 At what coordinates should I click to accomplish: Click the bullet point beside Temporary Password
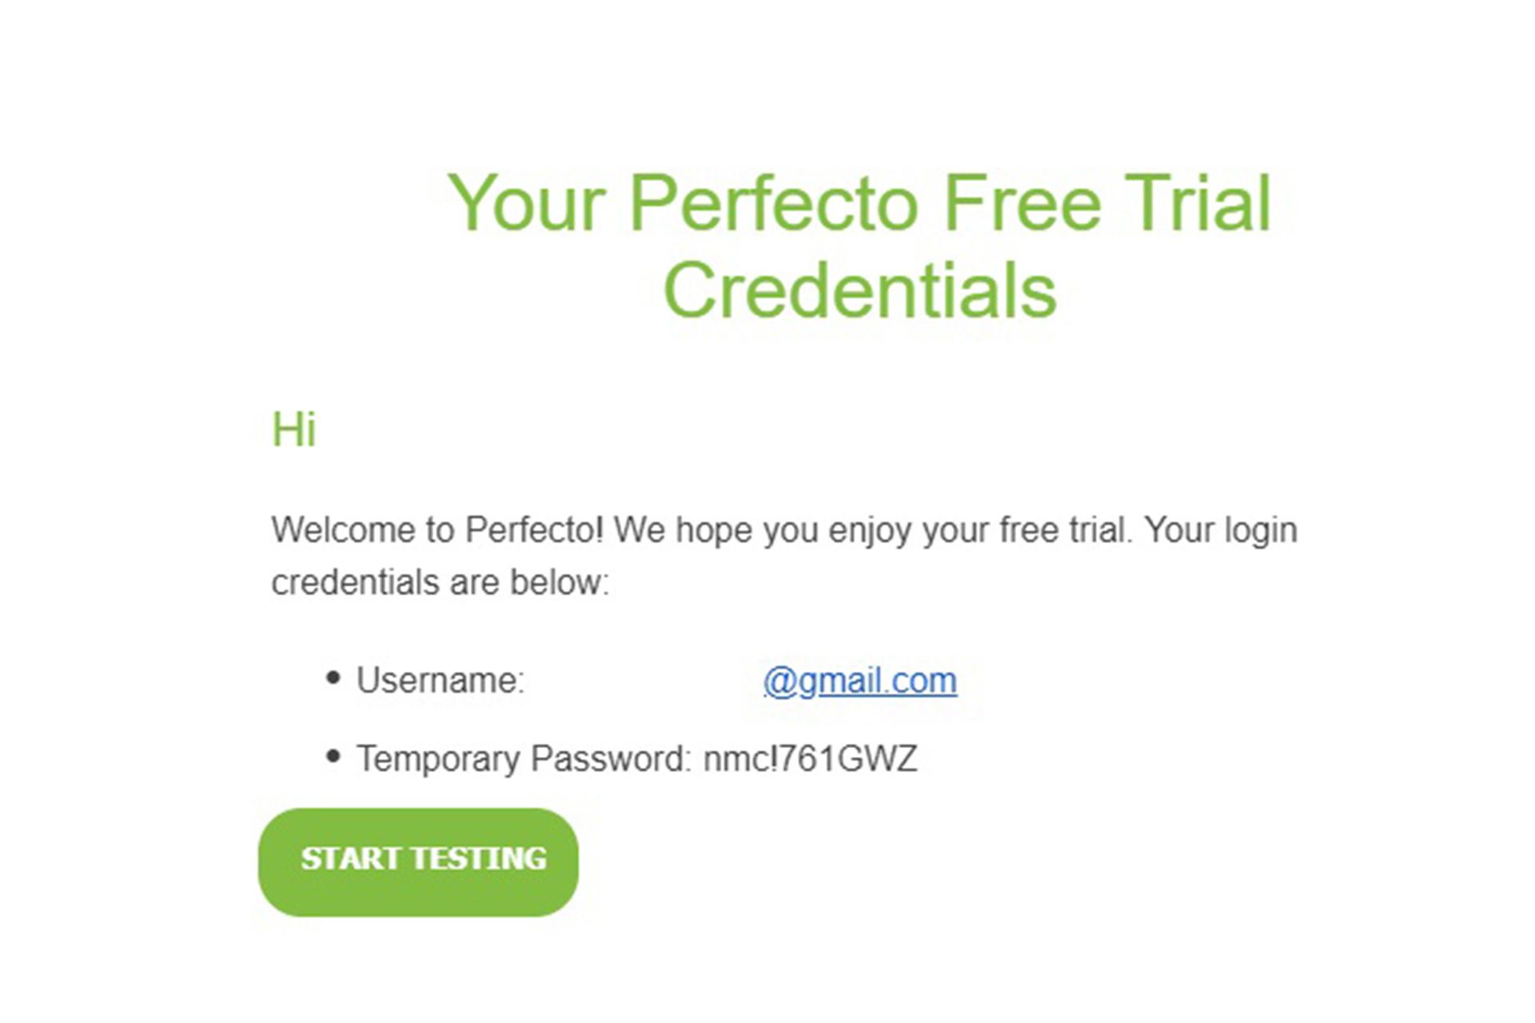pos(333,756)
